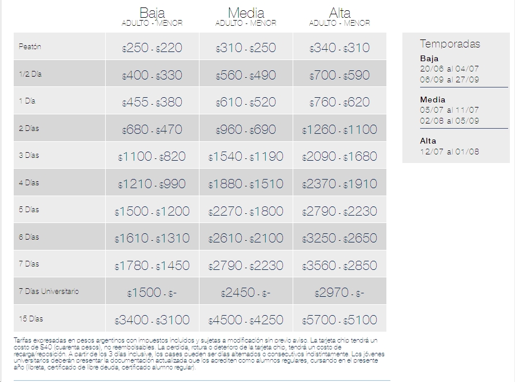
Task: Click the 7 Días Universitario row label
Action: pos(49,292)
